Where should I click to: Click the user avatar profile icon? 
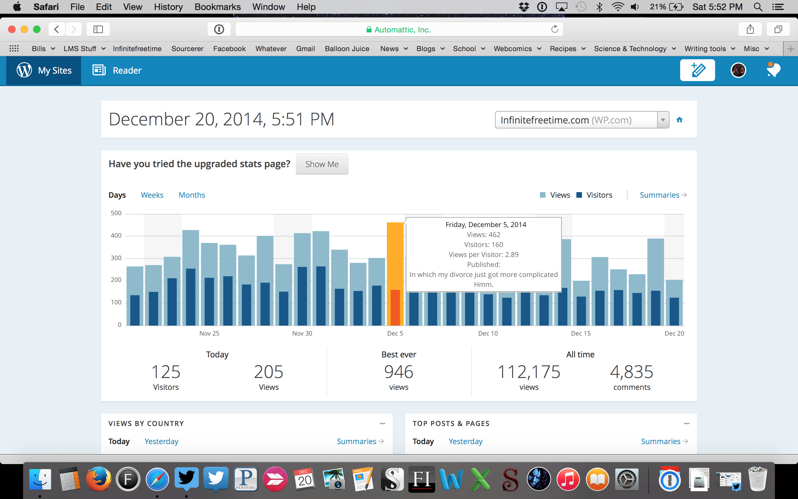click(738, 70)
